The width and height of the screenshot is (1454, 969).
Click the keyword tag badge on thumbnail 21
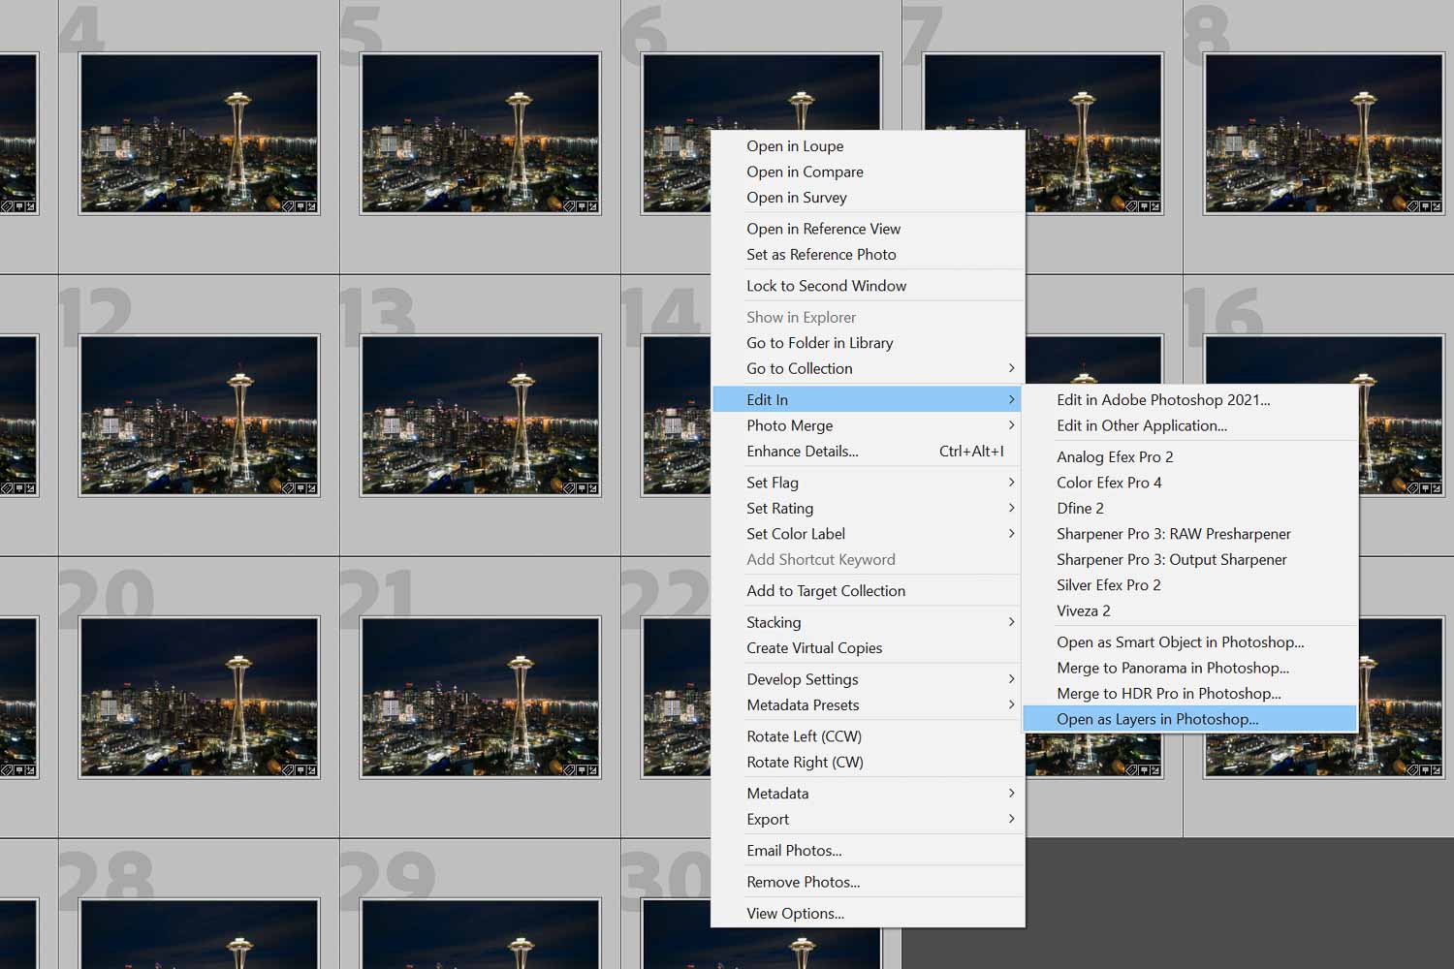[569, 770]
